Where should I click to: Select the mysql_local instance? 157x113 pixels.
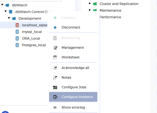coord(32,32)
